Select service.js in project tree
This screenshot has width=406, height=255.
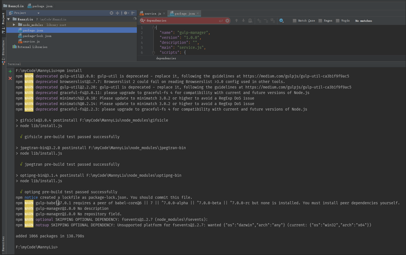tap(71, 41)
